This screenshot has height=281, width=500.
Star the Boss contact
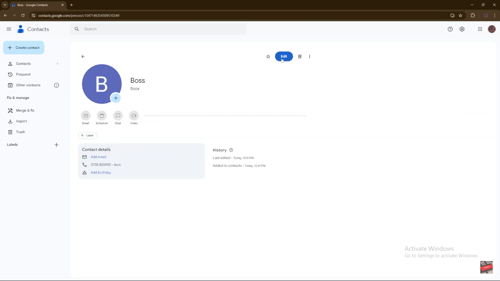268,57
